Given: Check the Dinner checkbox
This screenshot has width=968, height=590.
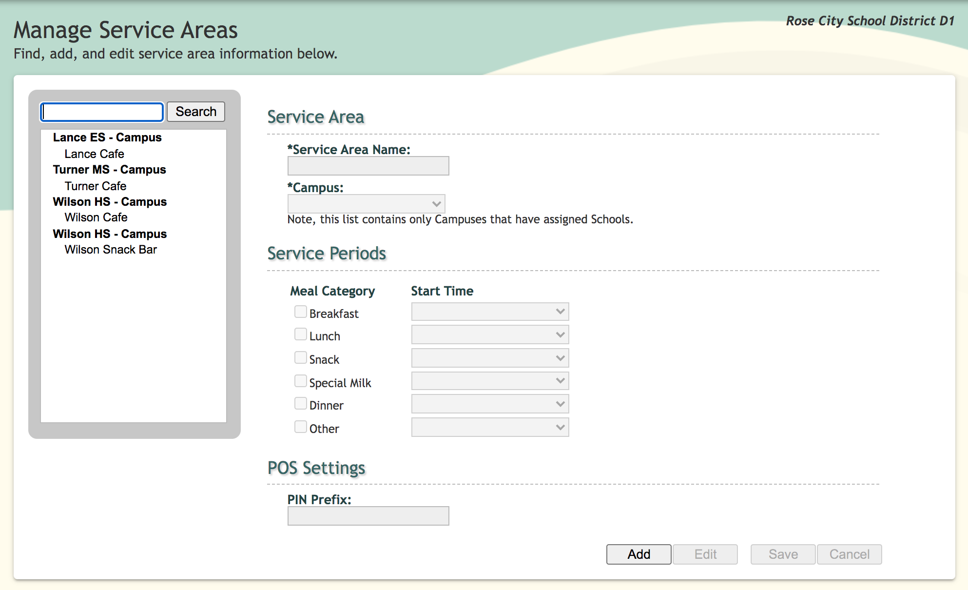Looking at the screenshot, I should point(301,404).
